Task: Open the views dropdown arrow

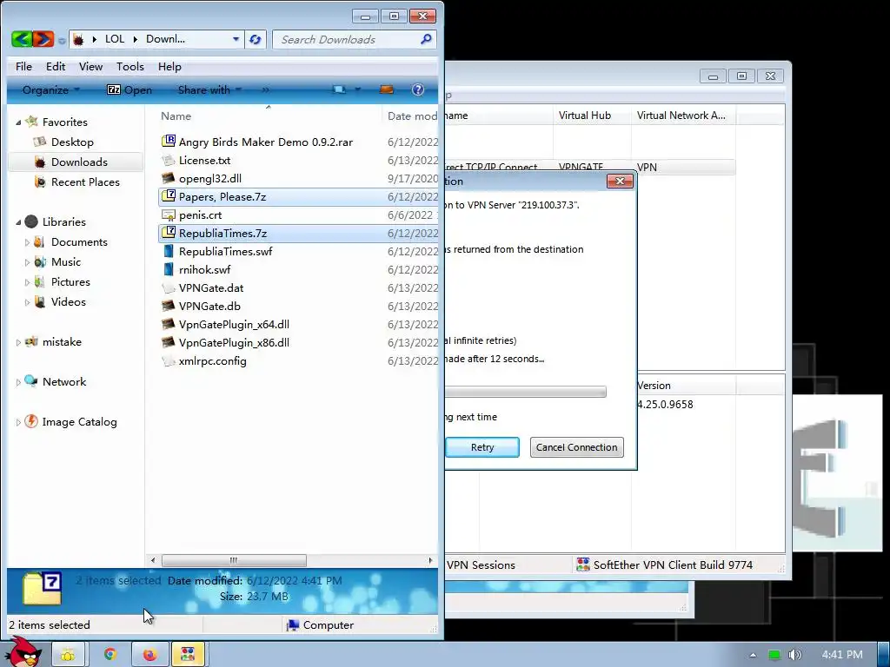Action: click(357, 89)
